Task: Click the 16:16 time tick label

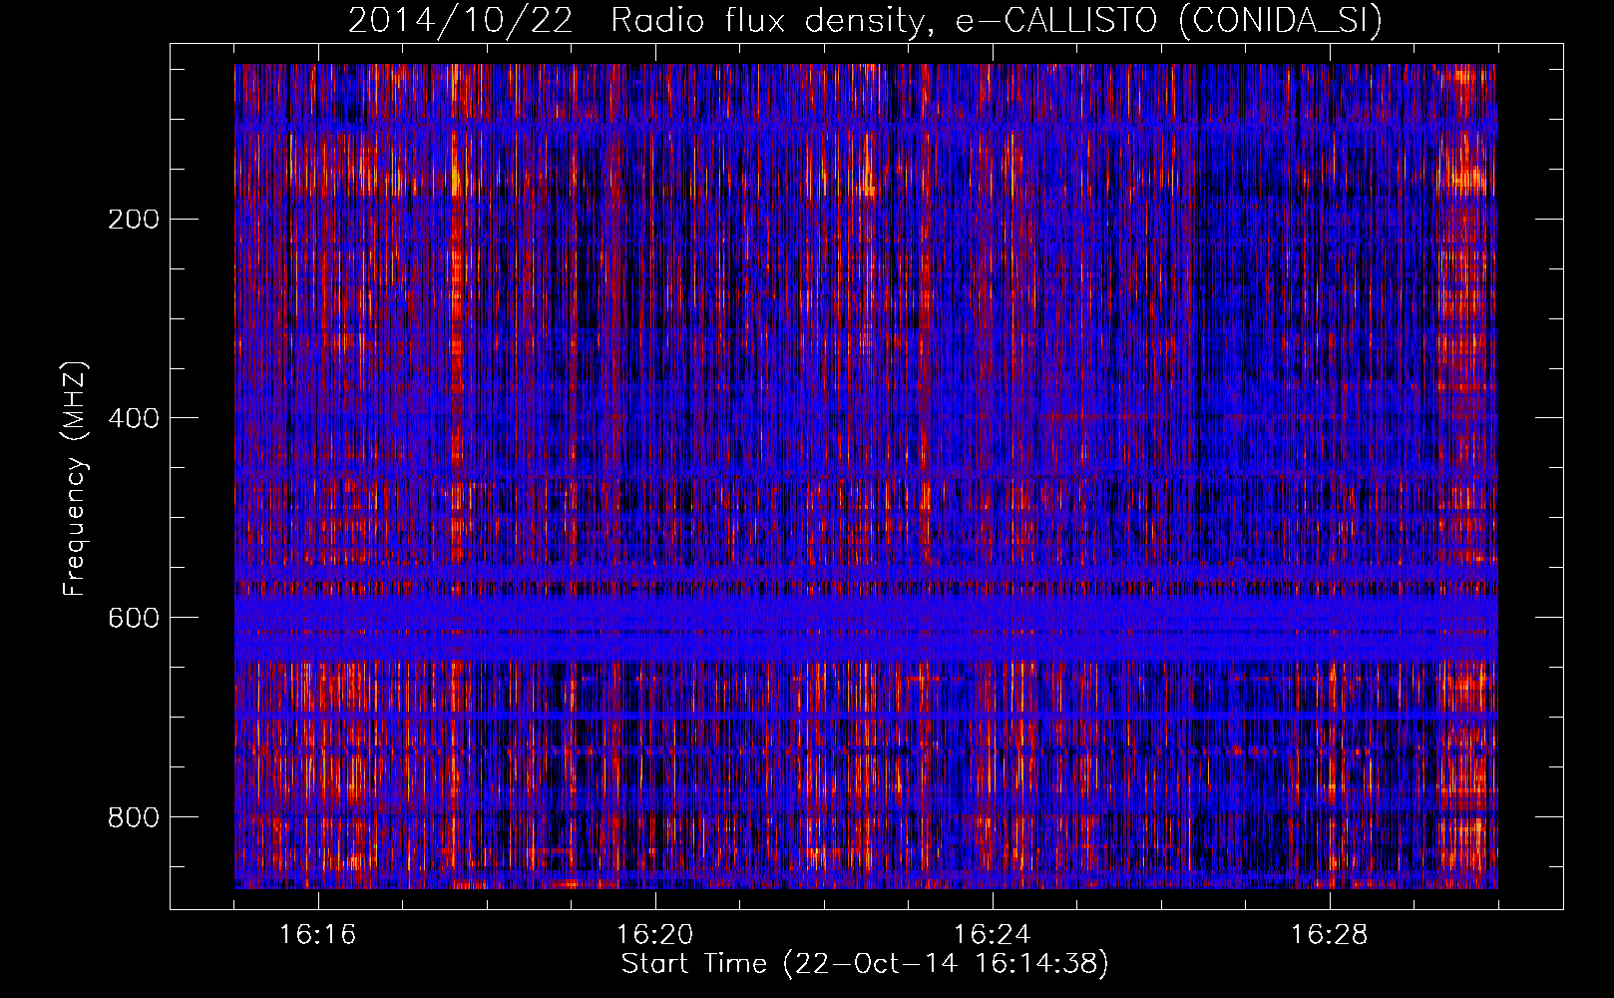Action: (318, 935)
